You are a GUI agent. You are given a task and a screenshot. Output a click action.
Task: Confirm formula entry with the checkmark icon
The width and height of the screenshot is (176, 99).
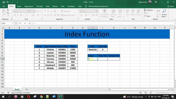pos(25,23)
